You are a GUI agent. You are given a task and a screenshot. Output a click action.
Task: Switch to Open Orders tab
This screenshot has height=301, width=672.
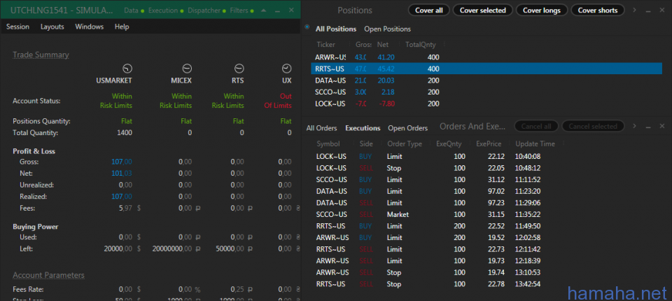(407, 128)
